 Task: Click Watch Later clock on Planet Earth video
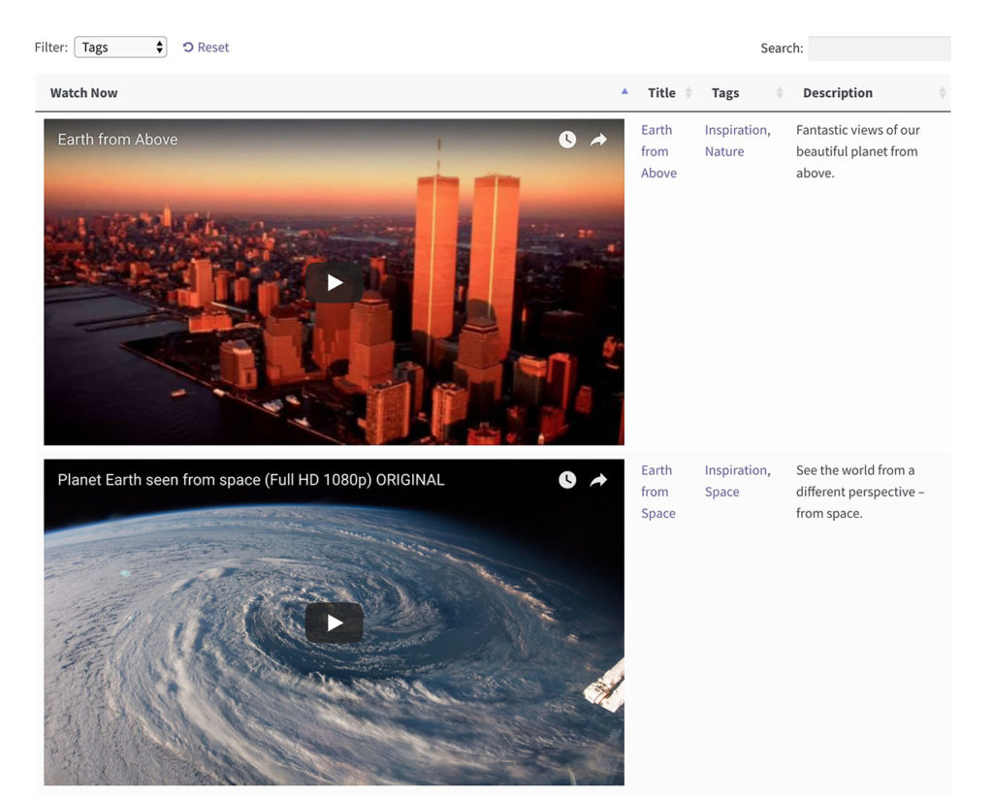point(567,480)
